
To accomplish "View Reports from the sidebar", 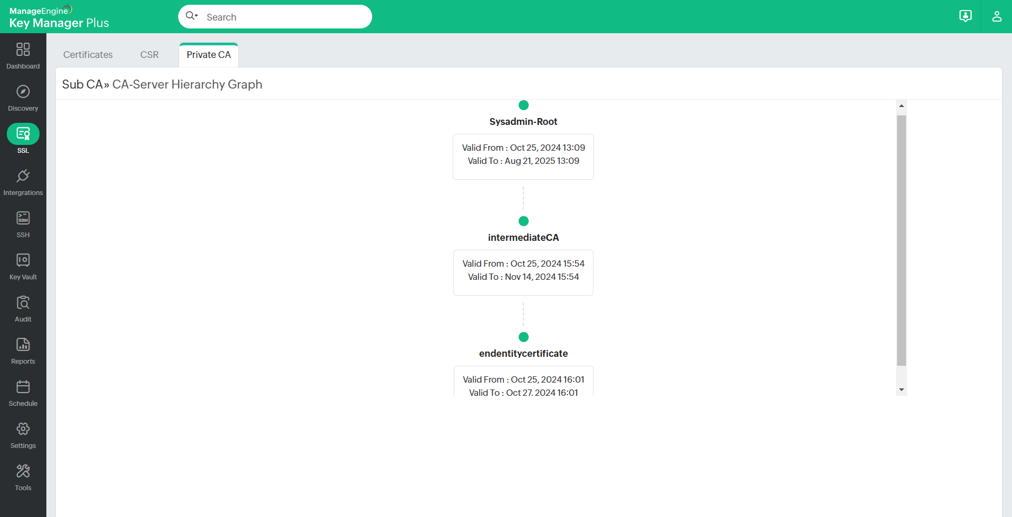I will 23,350.
